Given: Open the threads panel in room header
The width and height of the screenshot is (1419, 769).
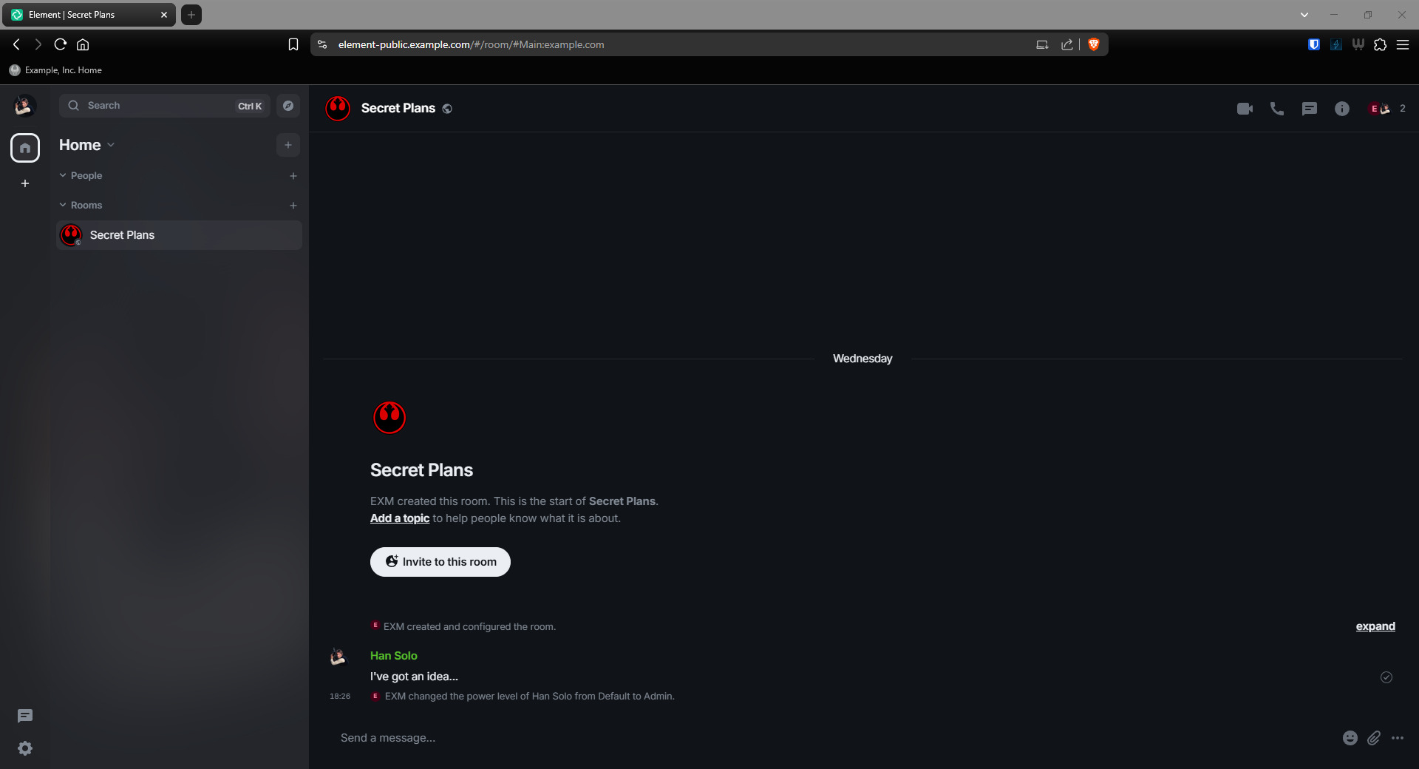Looking at the screenshot, I should 1309,109.
